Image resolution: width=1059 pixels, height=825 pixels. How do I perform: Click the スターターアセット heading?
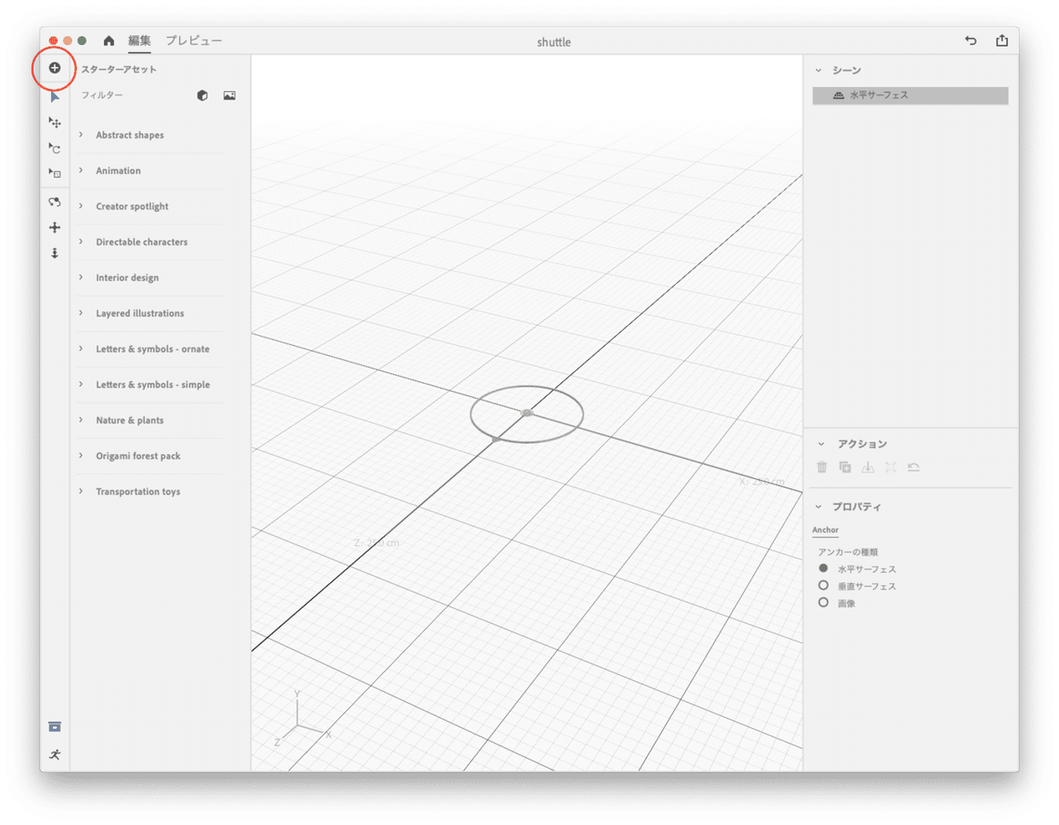(x=119, y=69)
